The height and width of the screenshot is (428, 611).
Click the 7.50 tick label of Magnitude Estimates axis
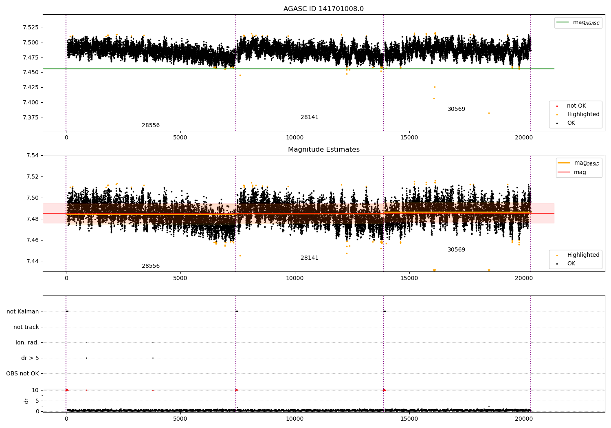pyautogui.click(x=33, y=198)
